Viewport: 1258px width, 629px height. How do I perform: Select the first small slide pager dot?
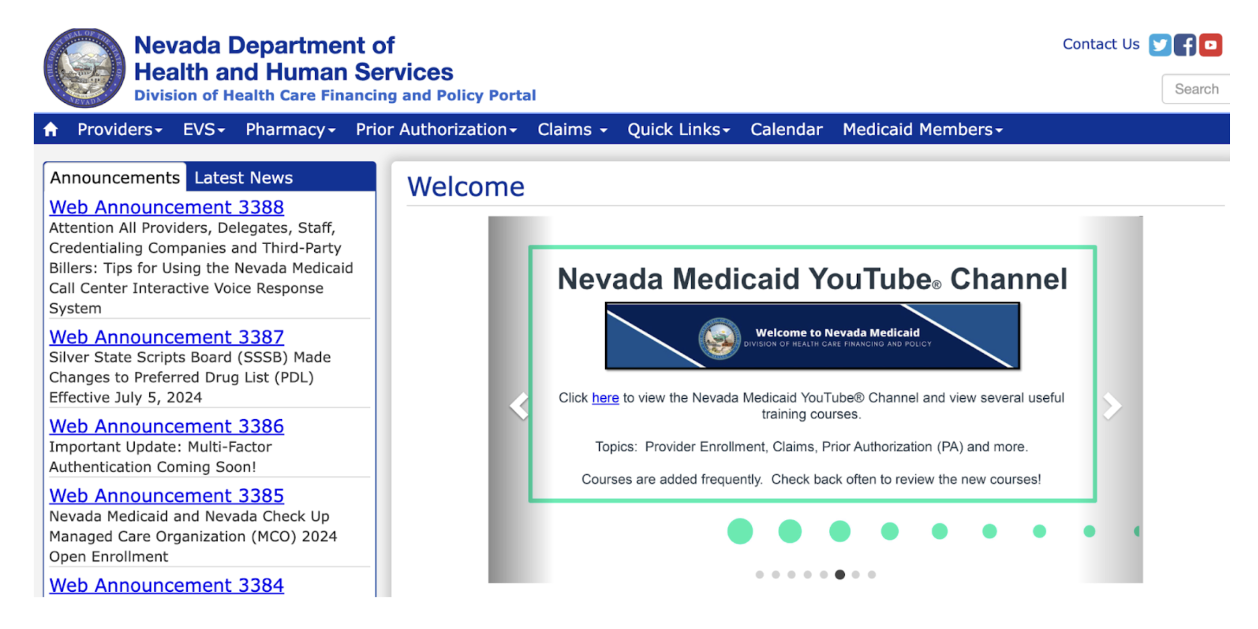(759, 575)
